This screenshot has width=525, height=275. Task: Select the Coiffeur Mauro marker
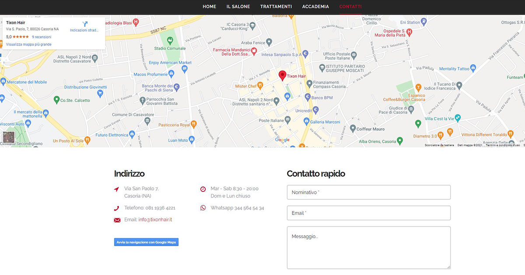click(x=352, y=129)
